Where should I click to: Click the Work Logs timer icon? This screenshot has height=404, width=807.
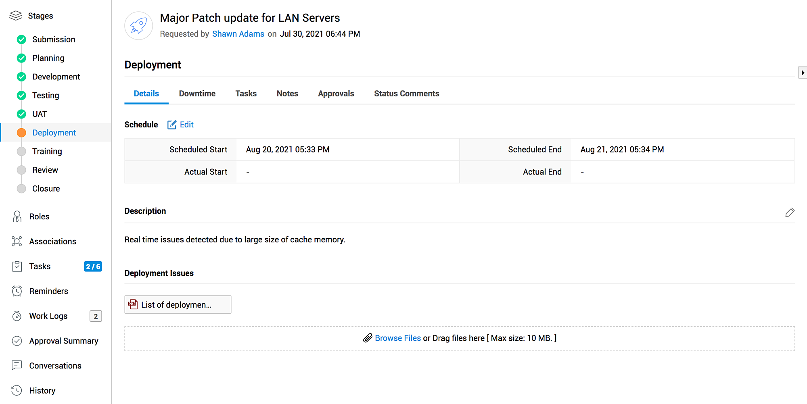[17, 316]
